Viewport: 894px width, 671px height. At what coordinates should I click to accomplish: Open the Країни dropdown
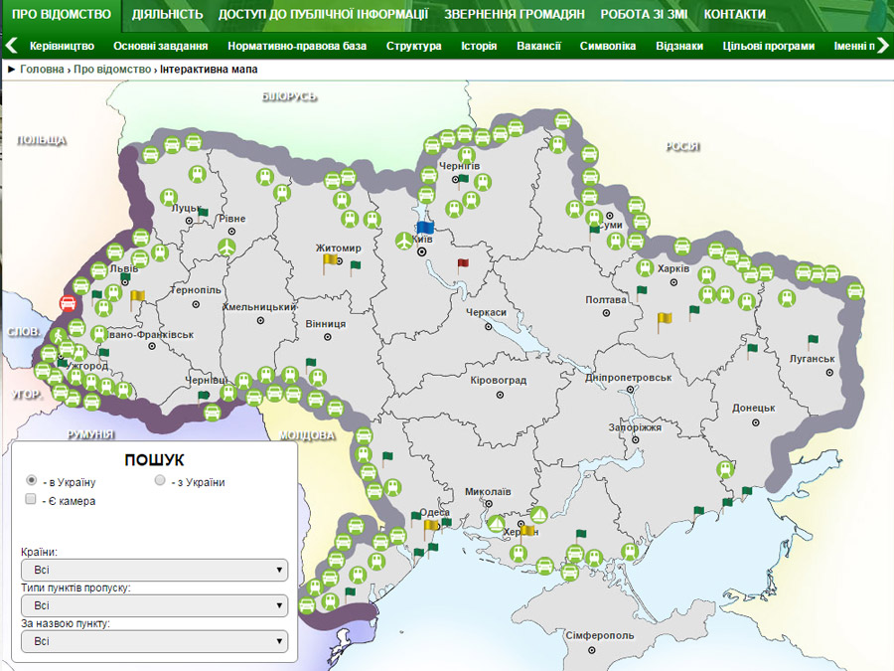[x=155, y=570]
